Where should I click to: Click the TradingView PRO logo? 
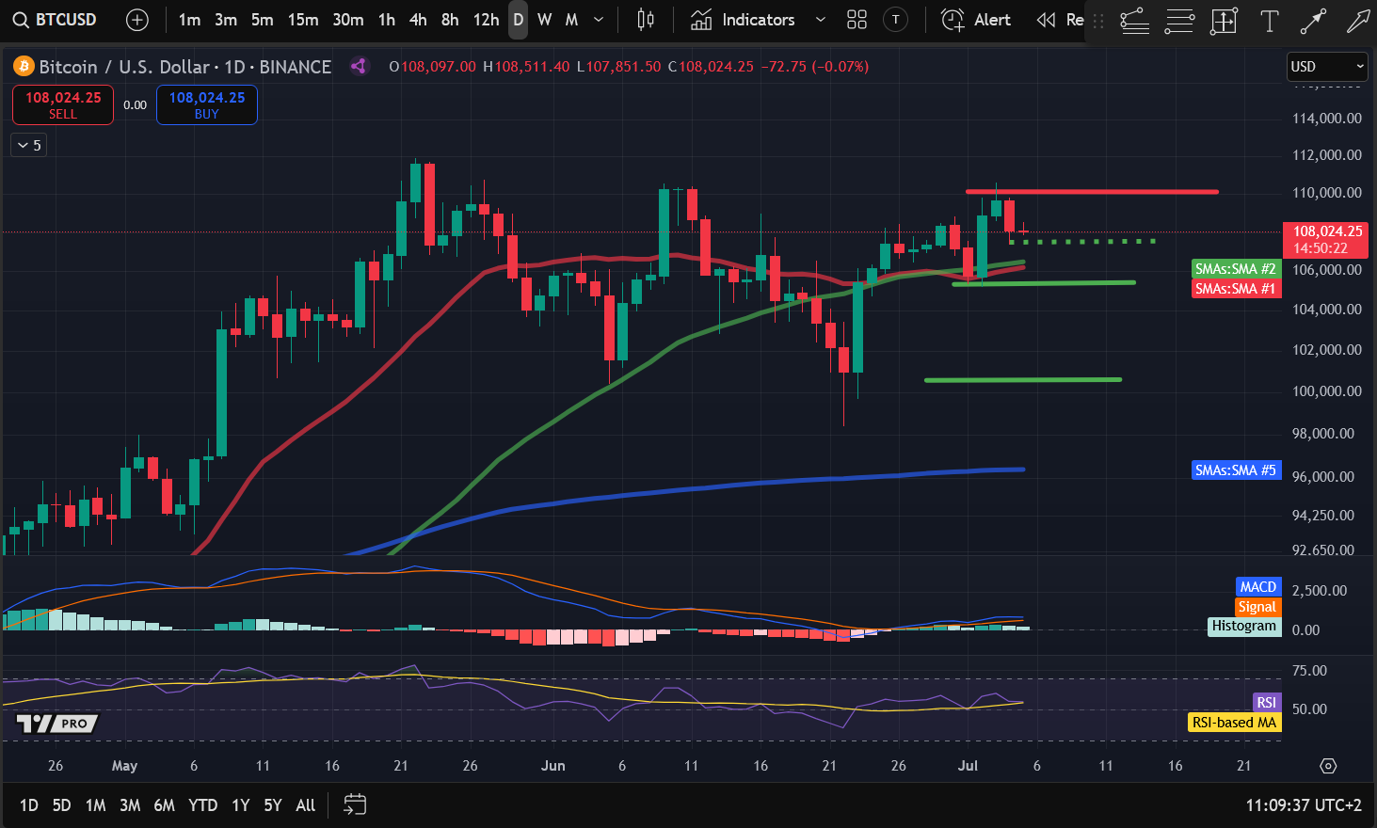[56, 724]
